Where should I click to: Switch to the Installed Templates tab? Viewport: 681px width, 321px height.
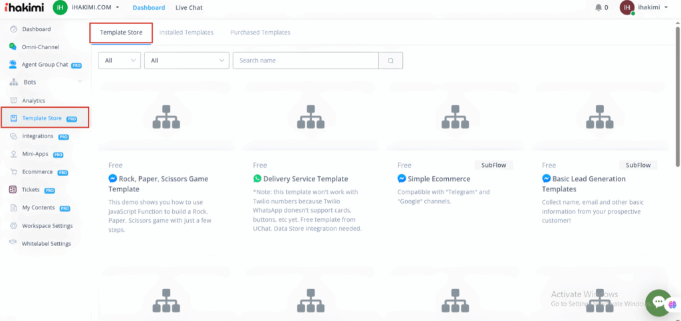coord(186,32)
